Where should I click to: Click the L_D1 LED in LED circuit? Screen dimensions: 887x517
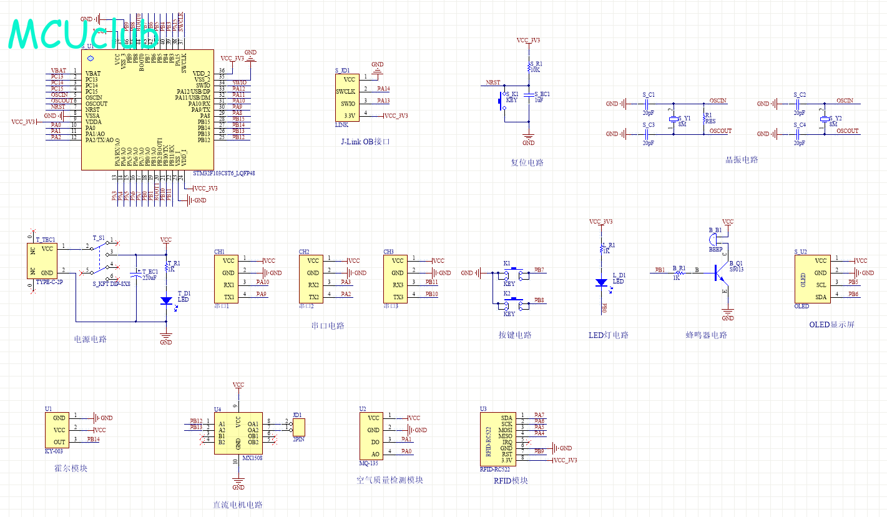602,282
